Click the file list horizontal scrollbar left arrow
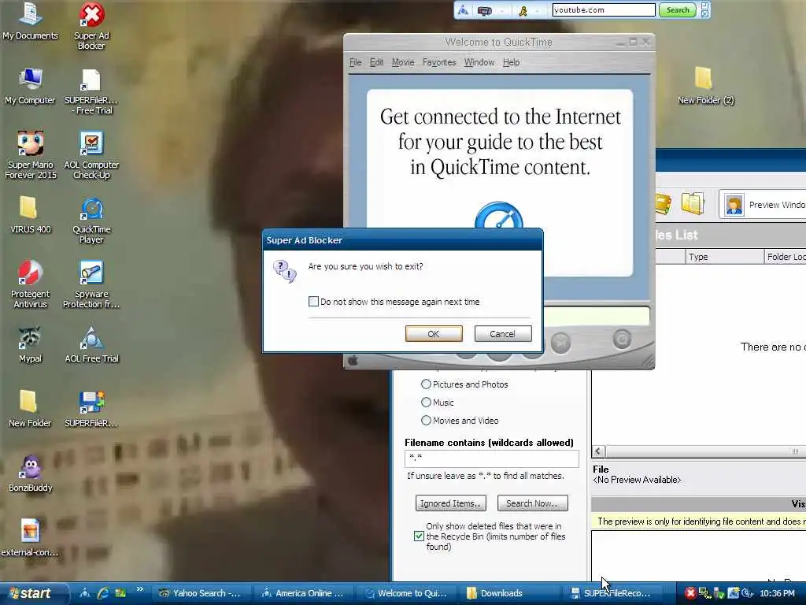Image resolution: width=806 pixels, height=605 pixels. (x=598, y=451)
